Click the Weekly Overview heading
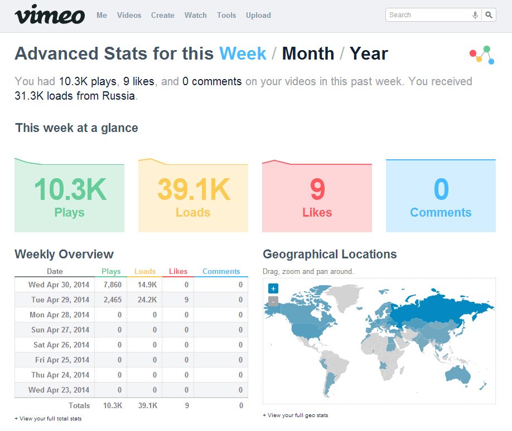The image size is (512, 431). coord(64,254)
